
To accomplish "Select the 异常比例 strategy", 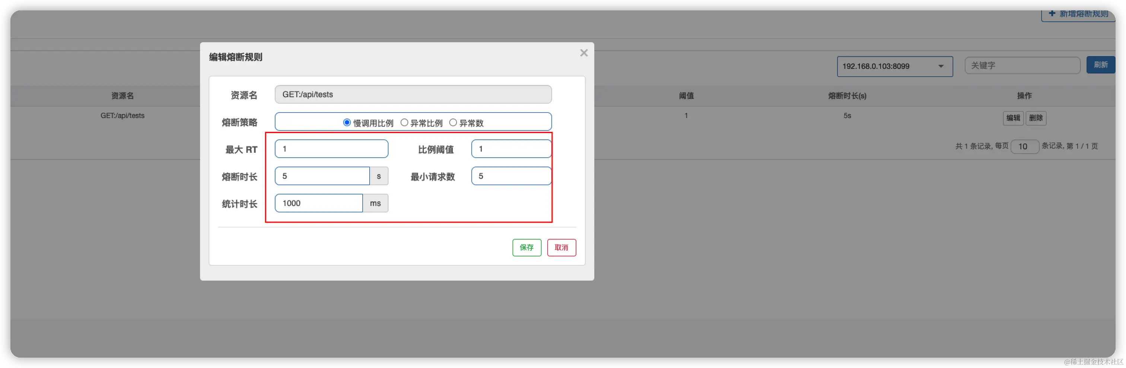I will [x=404, y=123].
